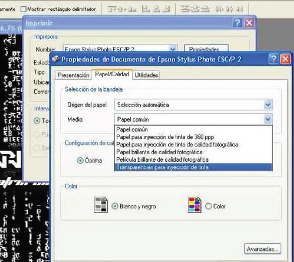Click the help question mark in Imprimir window
Image resolution: width=294 pixels, height=262 pixels.
tap(237, 23)
